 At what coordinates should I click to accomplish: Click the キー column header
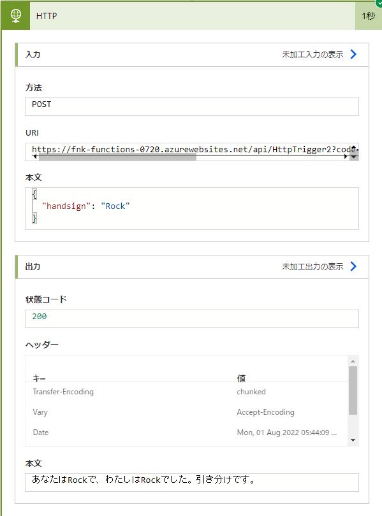39,378
